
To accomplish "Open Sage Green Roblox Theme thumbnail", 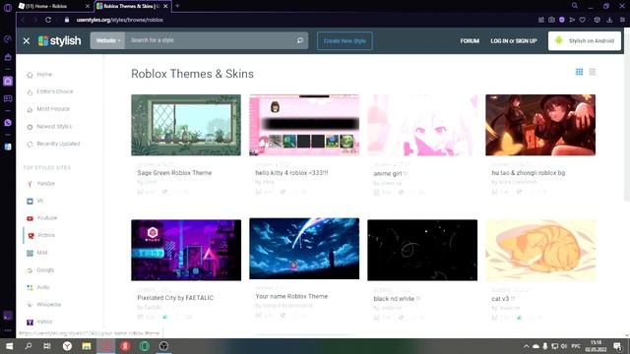I will pyautogui.click(x=186, y=125).
